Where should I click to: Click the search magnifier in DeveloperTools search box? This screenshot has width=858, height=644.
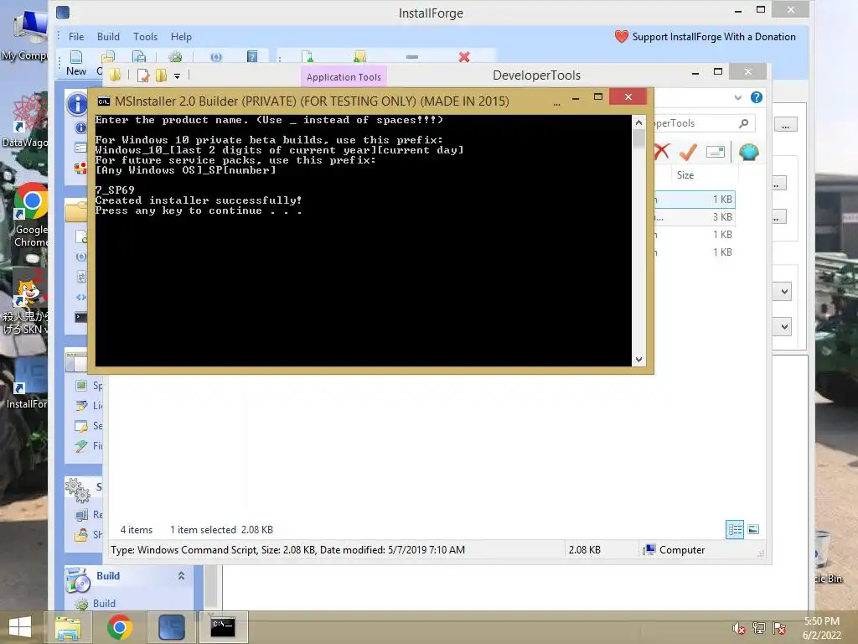coord(743,123)
